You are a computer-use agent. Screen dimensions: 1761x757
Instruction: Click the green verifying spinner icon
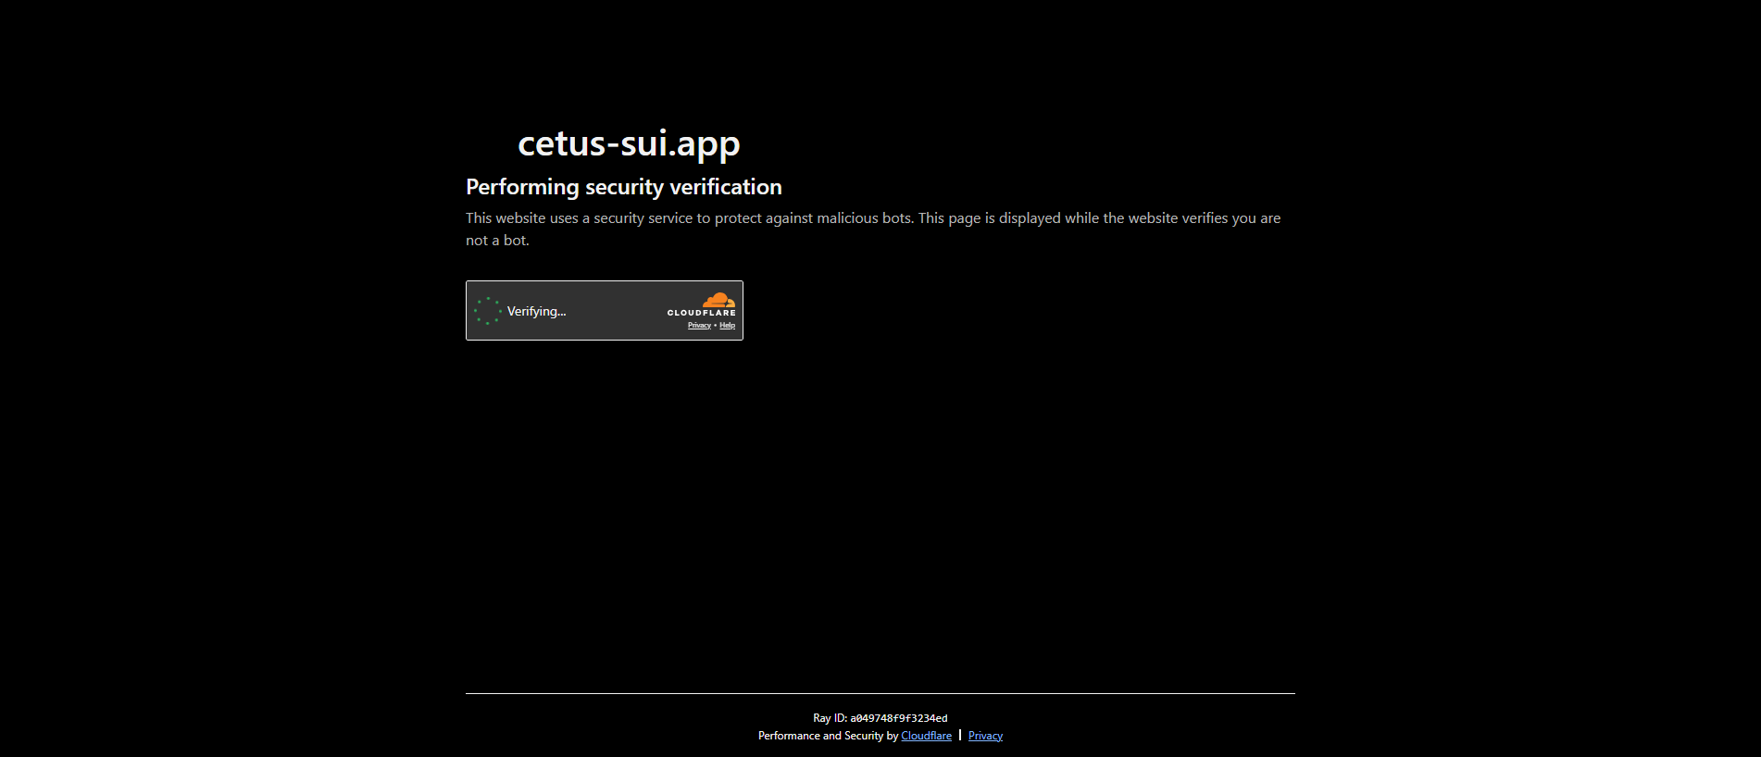488,311
